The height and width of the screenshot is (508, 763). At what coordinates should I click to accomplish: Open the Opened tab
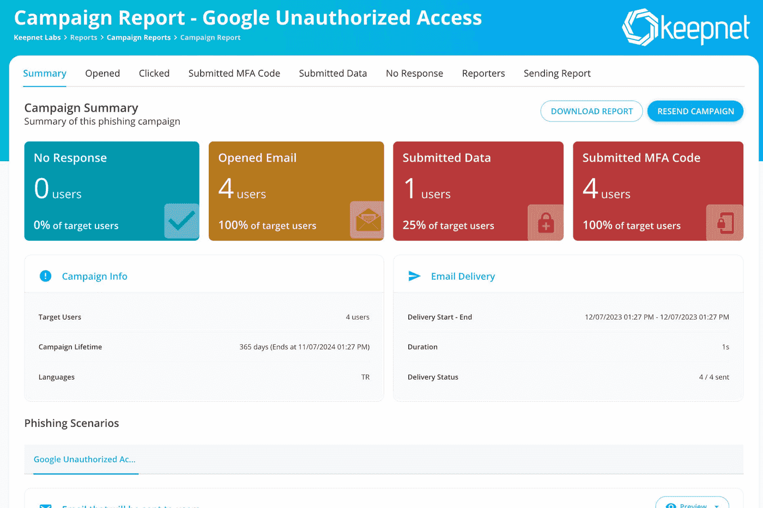[x=102, y=74]
